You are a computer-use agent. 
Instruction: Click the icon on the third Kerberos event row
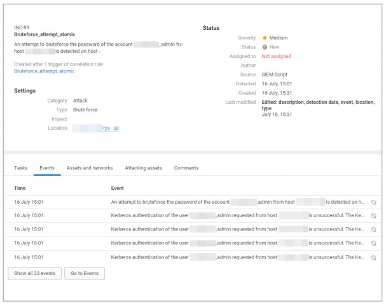(373, 243)
